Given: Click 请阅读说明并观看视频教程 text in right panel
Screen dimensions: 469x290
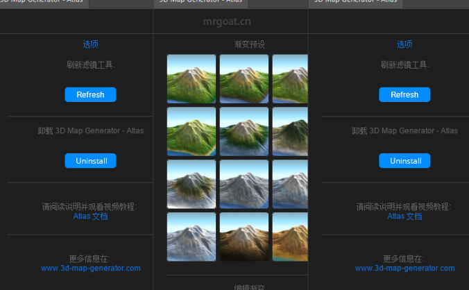Looking at the screenshot, I should click(x=403, y=207).
